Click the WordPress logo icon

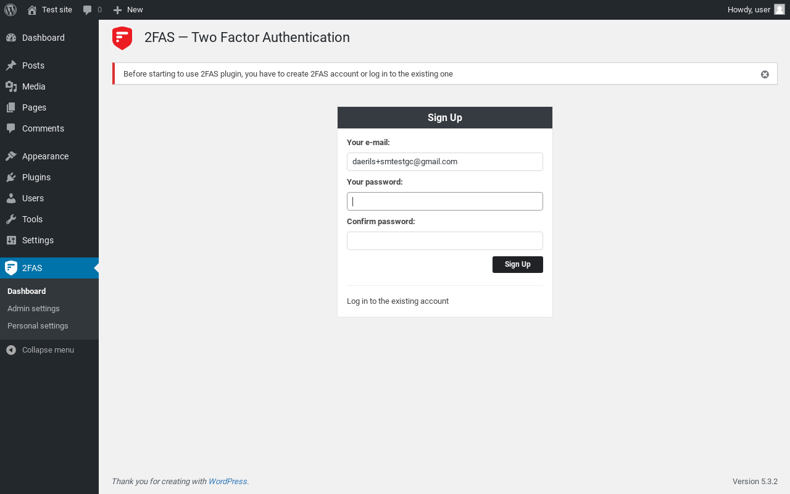coord(10,10)
